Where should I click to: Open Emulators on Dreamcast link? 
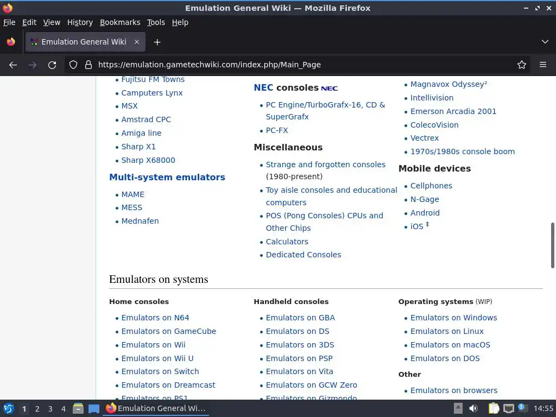point(168,386)
